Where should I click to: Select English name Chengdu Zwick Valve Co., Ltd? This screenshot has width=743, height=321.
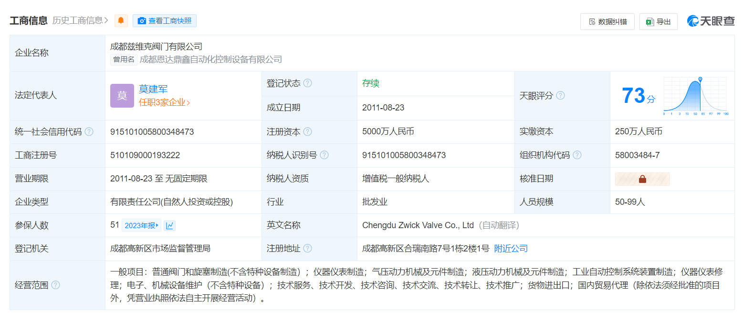(418, 225)
